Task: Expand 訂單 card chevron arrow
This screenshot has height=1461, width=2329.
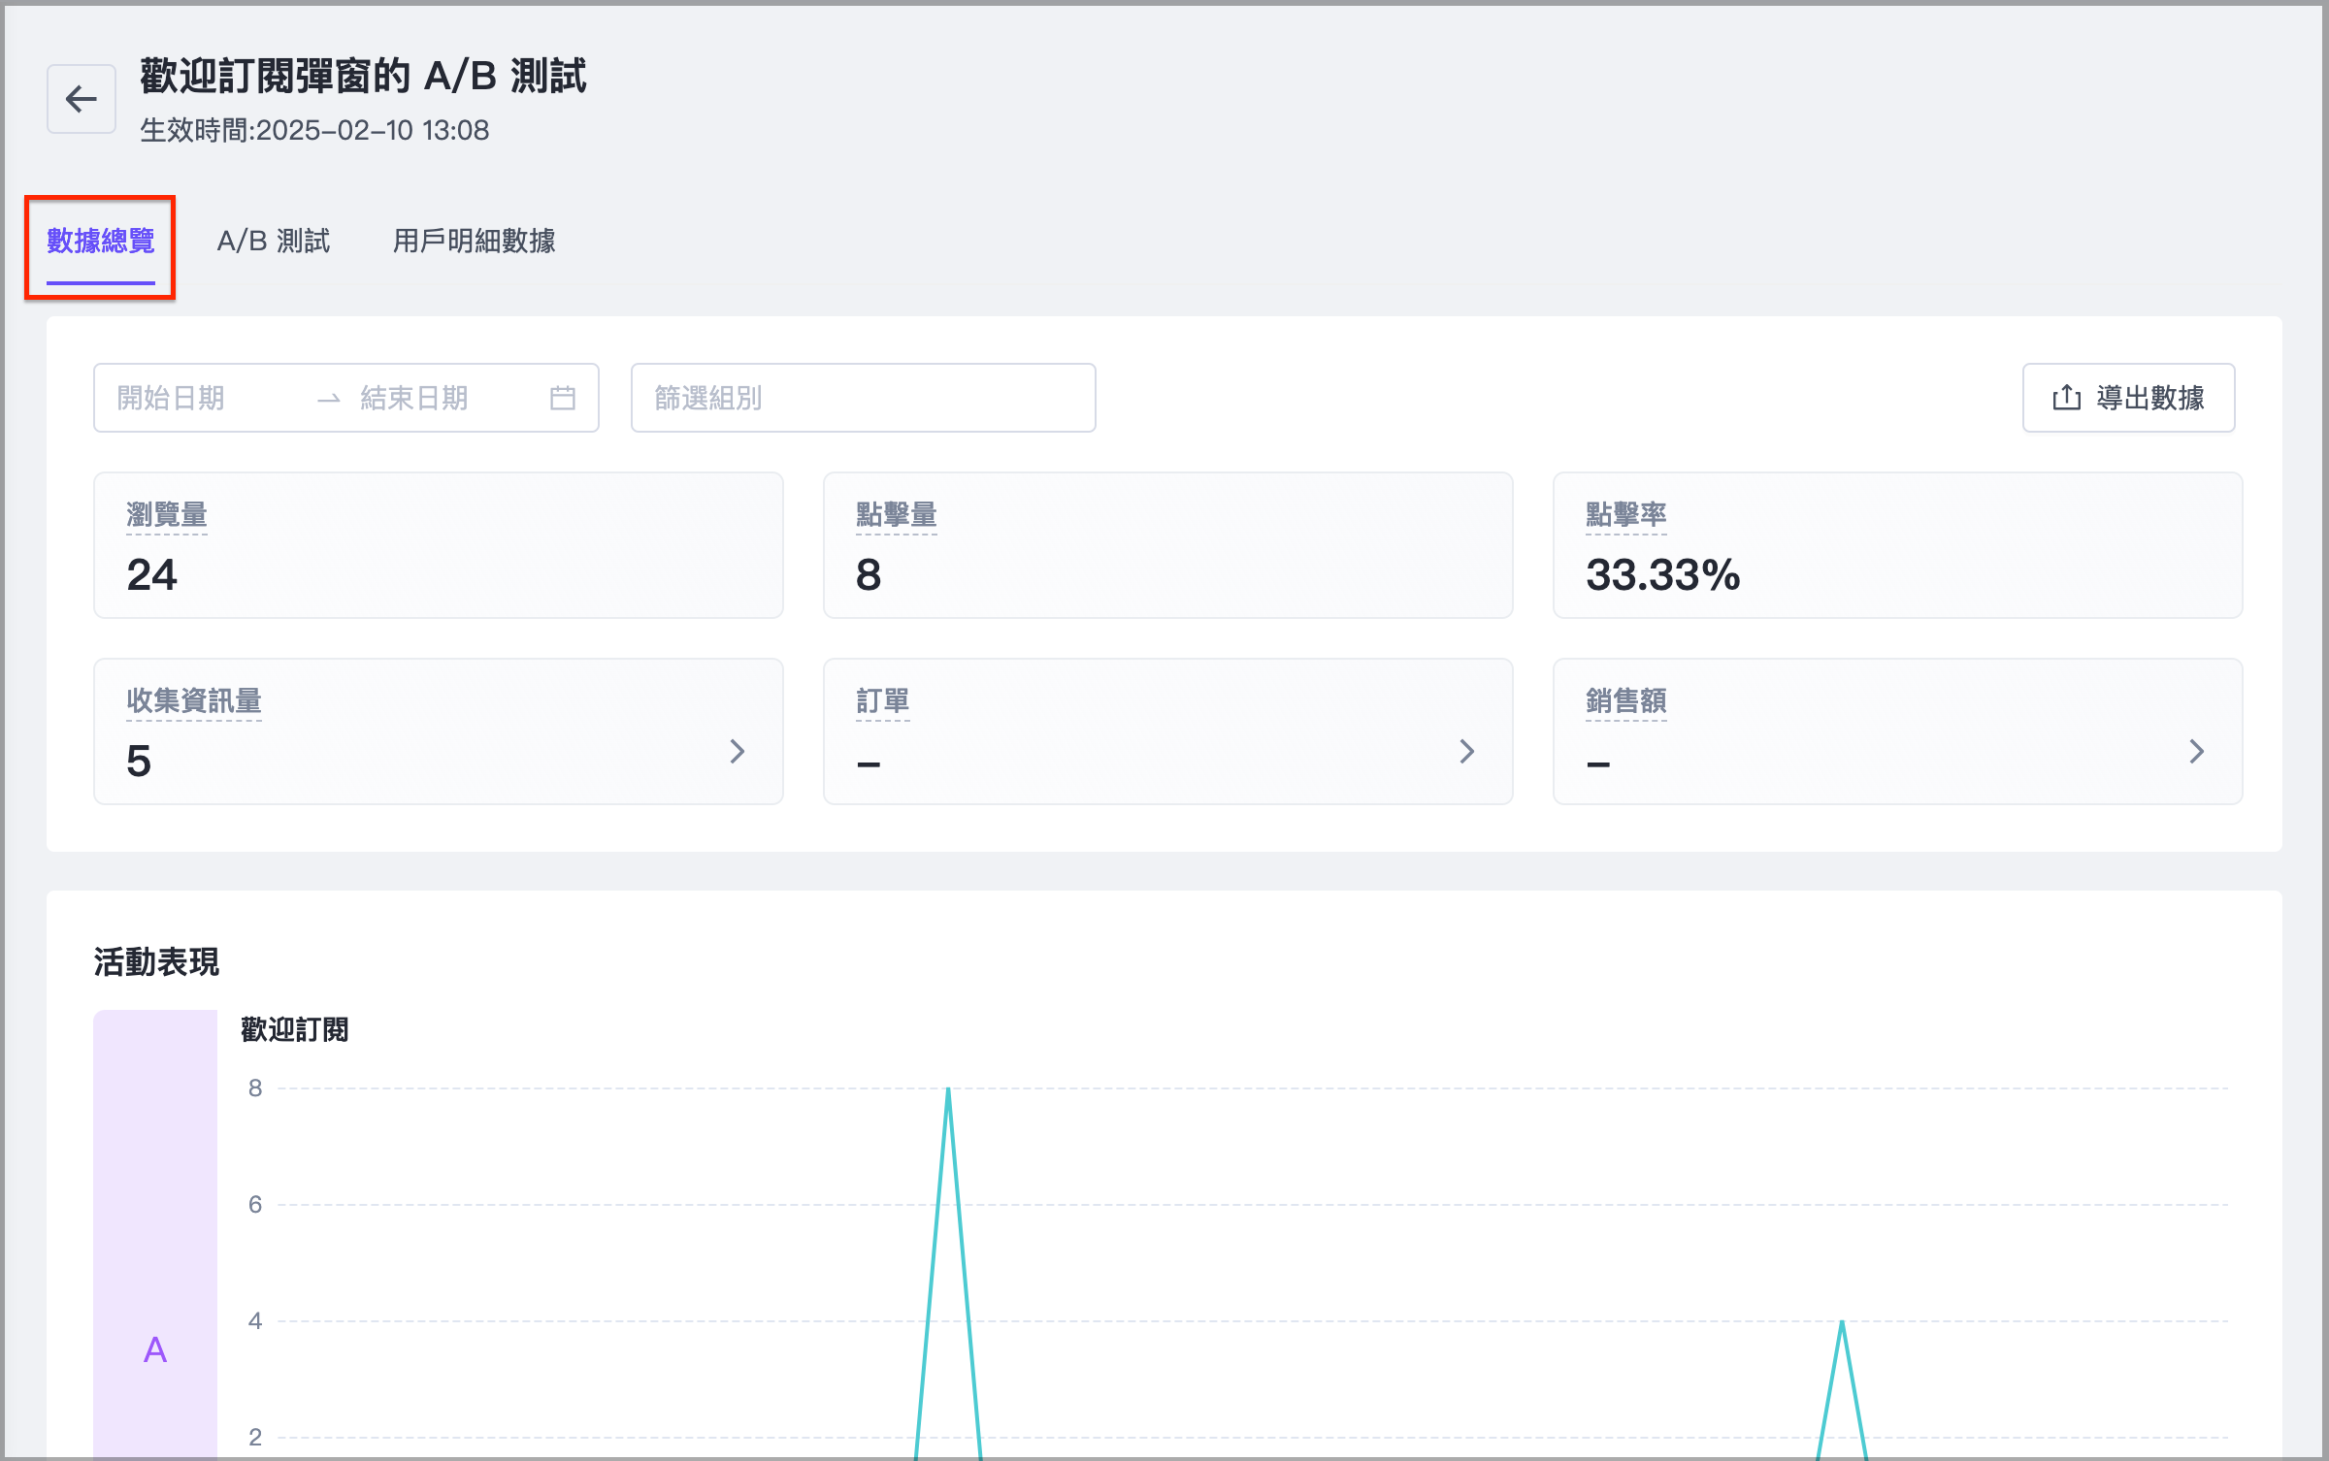Action: click(x=1467, y=751)
